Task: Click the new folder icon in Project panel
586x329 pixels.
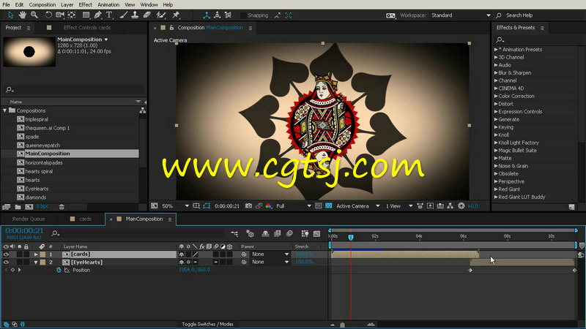Action: [x=18, y=207]
